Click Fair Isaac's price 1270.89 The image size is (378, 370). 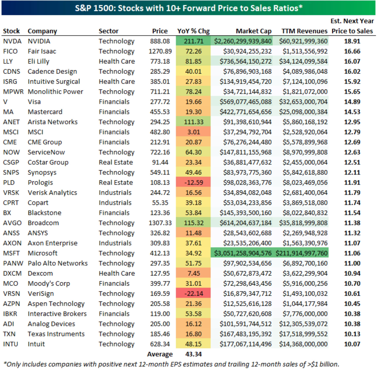click(160, 51)
